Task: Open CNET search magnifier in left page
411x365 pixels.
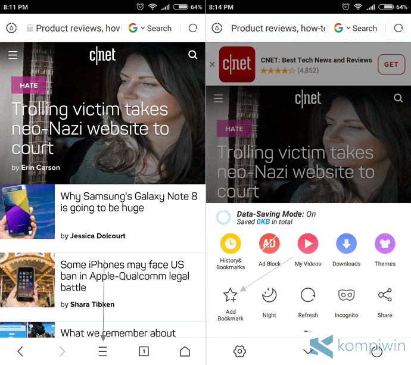Action: (192, 55)
